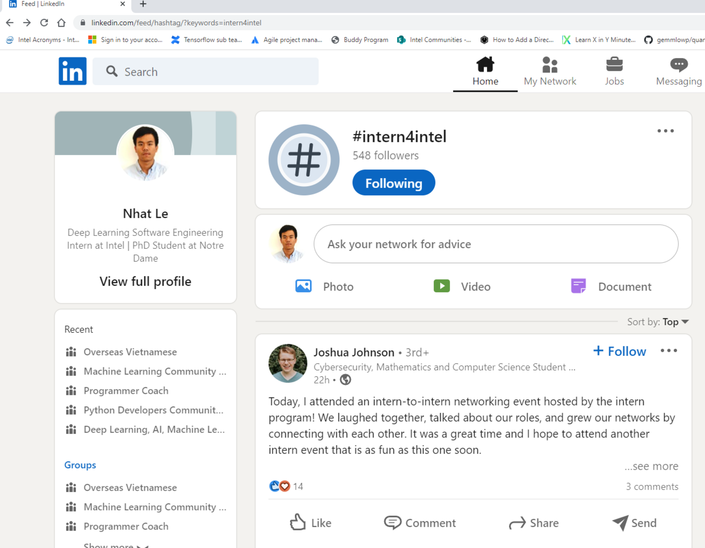Image resolution: width=705 pixels, height=548 pixels.
Task: Send Joshua Johnson's post via message
Action: click(x=634, y=523)
